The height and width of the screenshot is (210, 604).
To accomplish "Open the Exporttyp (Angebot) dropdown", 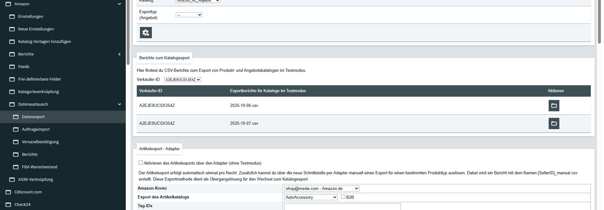I will [189, 15].
